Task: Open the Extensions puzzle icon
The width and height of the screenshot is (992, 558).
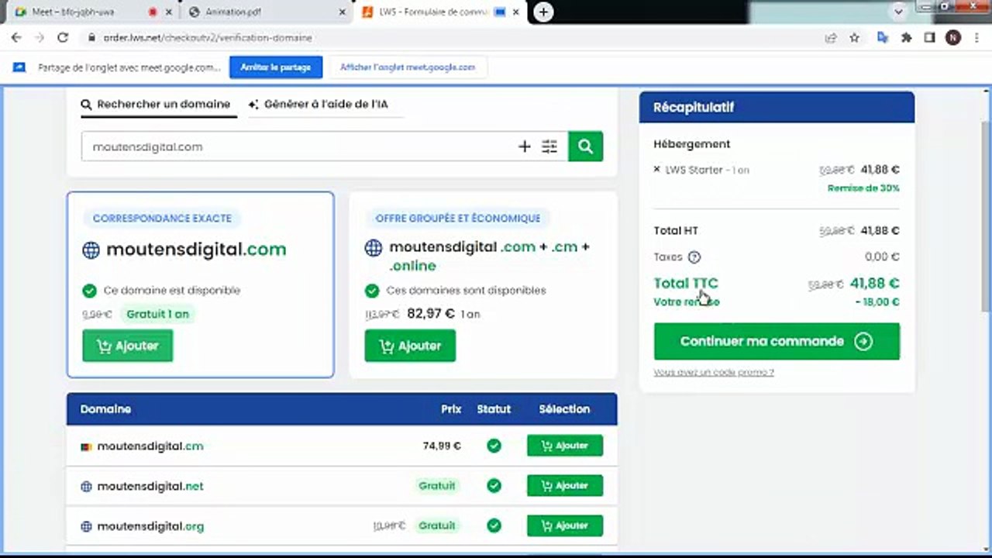Action: click(x=907, y=37)
